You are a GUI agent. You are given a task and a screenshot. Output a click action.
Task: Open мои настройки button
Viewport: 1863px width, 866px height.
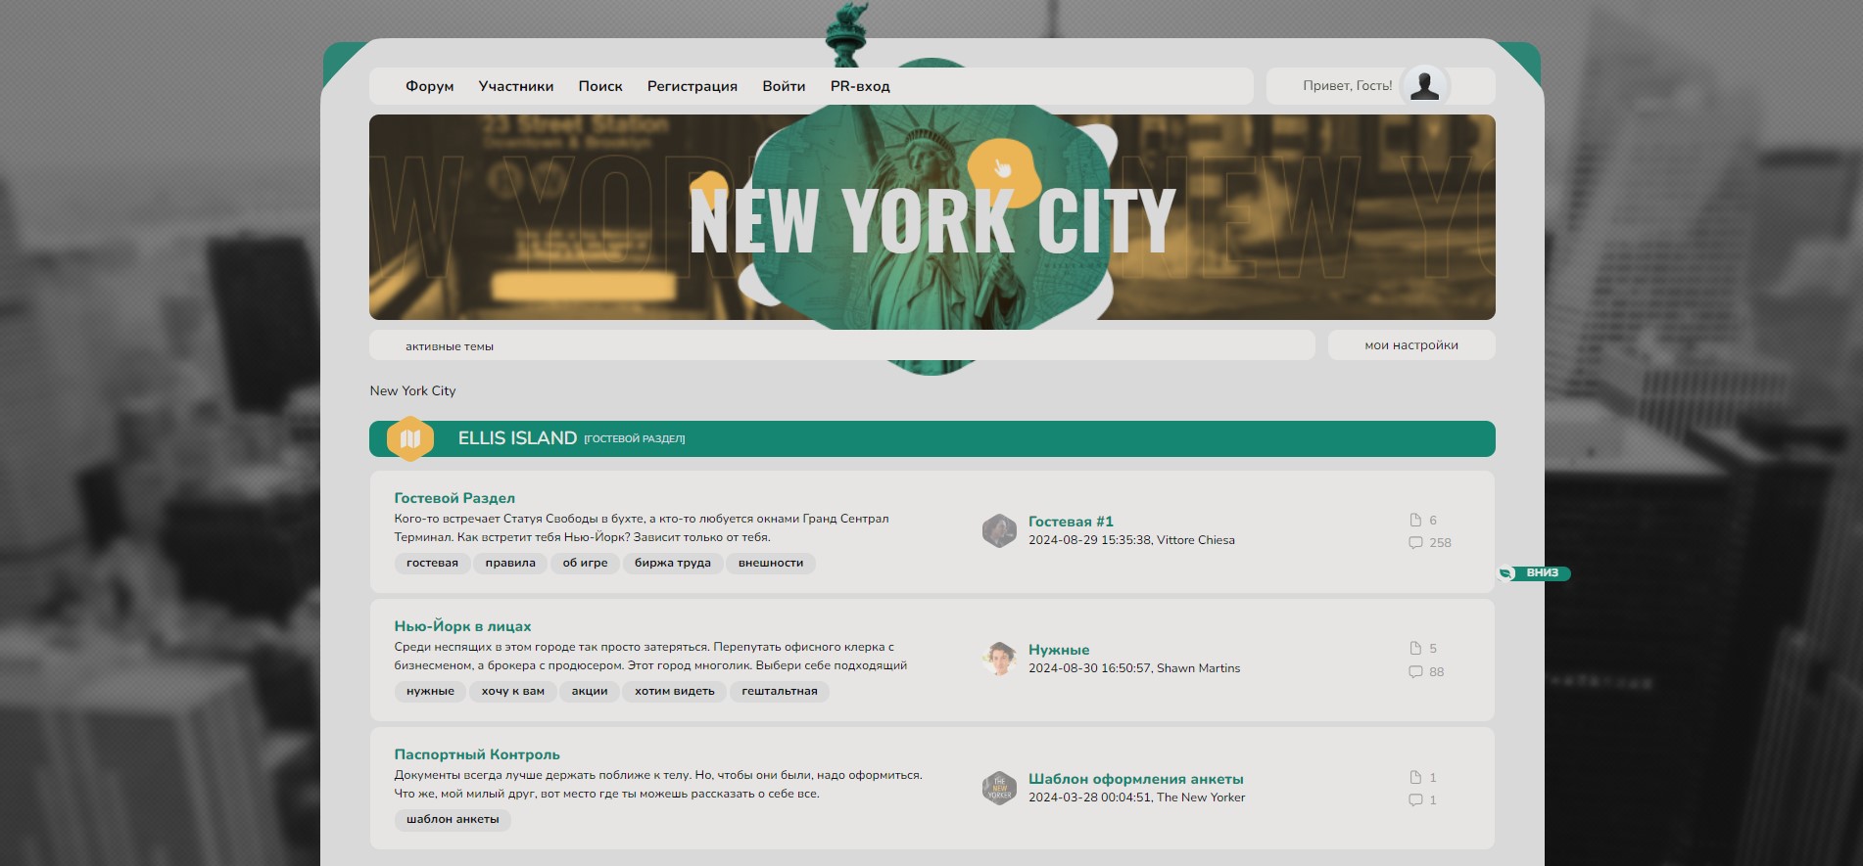pos(1411,345)
